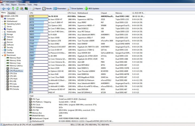
Task: Click the green up arrow icon
Action: tap(13, 9)
